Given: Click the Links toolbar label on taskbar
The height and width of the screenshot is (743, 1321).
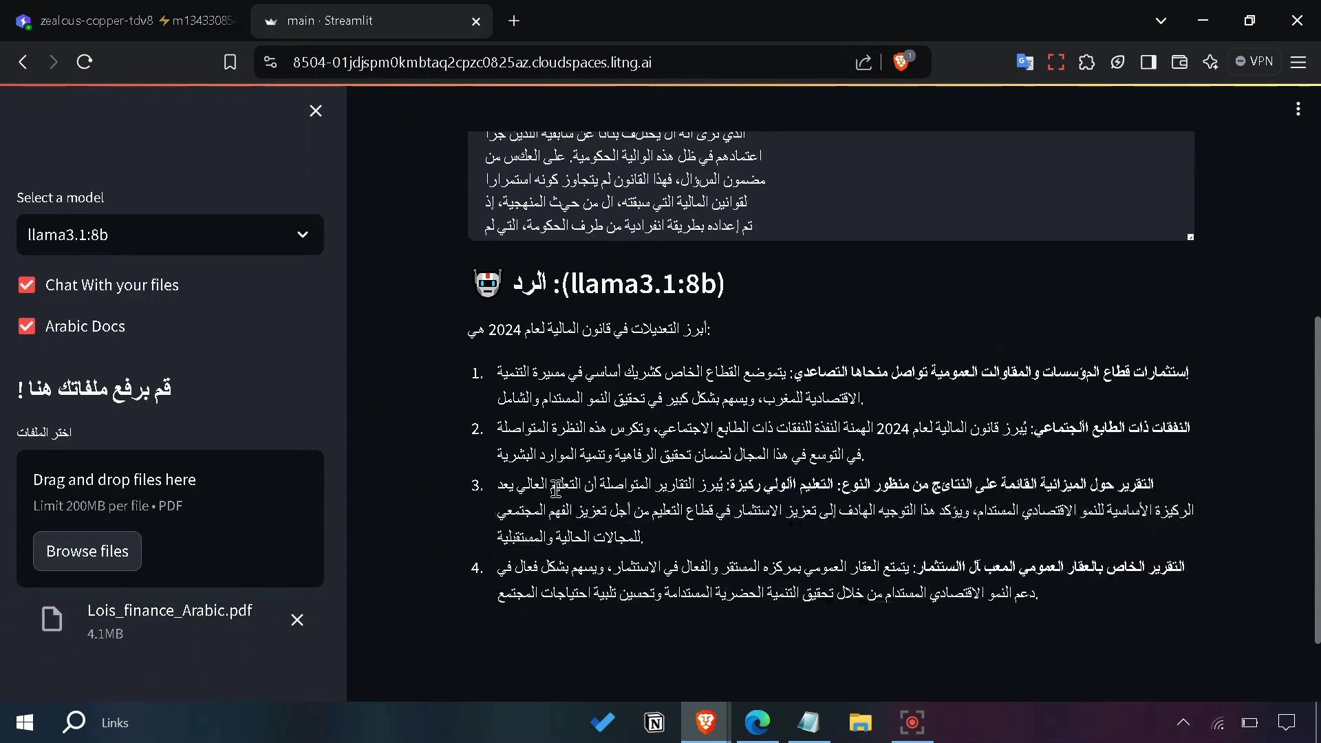Looking at the screenshot, I should (115, 722).
